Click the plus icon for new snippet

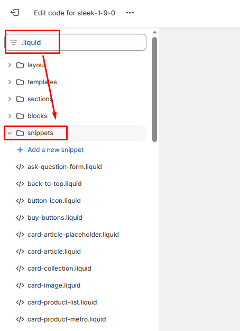20,150
